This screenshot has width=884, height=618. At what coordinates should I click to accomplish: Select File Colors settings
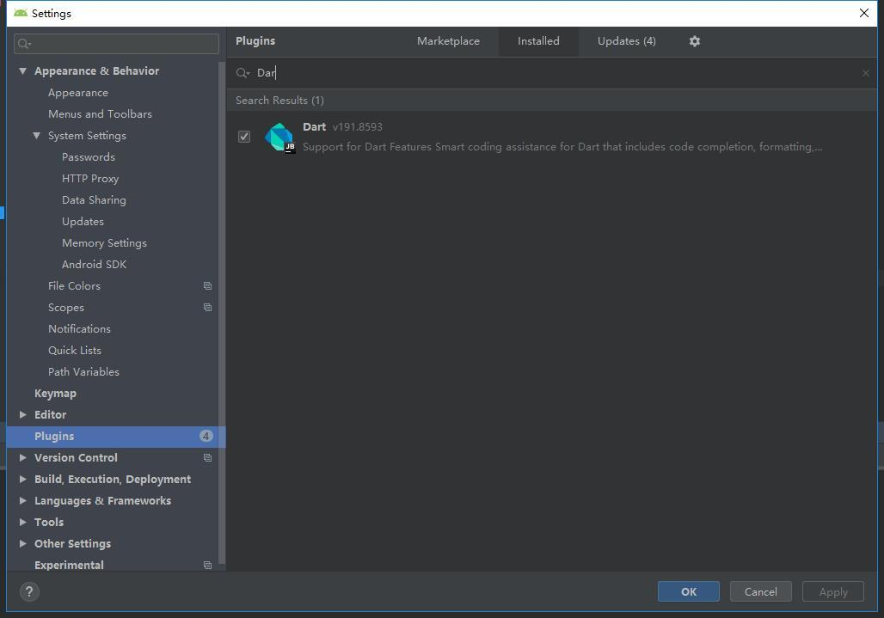pyautogui.click(x=74, y=286)
